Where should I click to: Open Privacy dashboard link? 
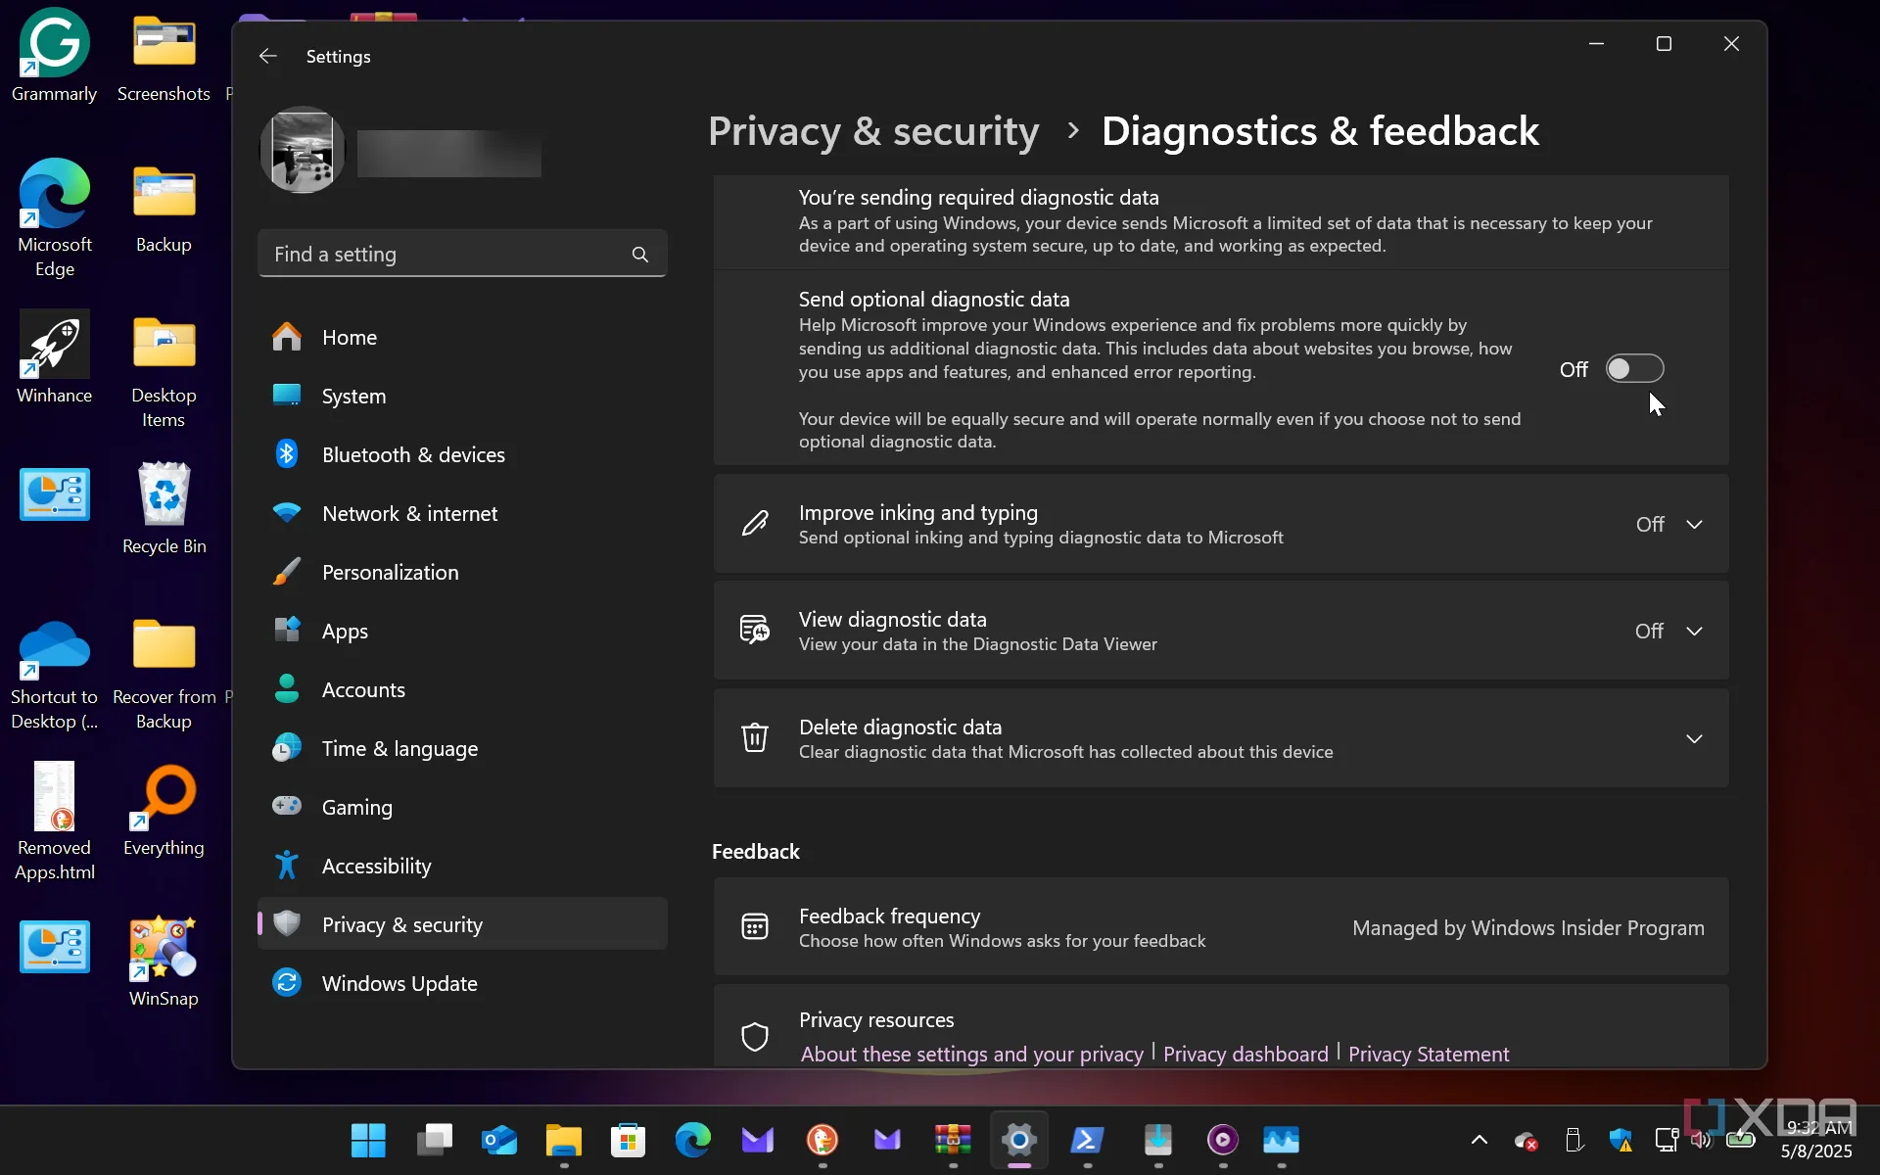pos(1245,1055)
